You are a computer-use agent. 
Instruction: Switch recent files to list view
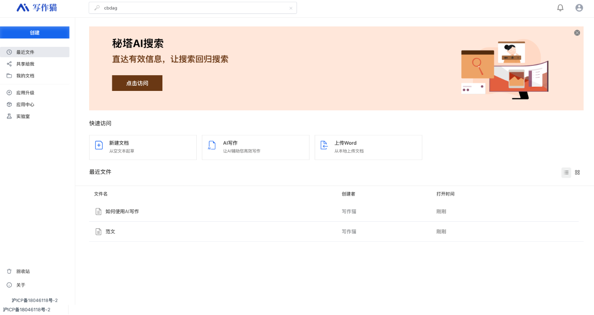[x=566, y=172]
